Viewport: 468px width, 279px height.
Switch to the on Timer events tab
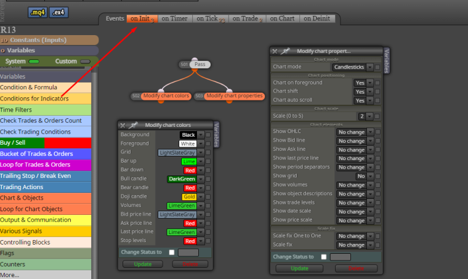coord(175,18)
